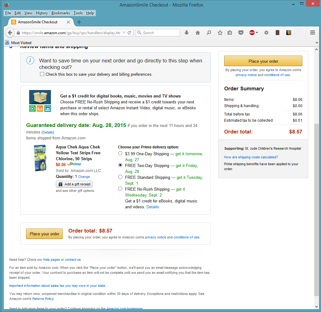Image resolution: width=321 pixels, height=312 pixels.
Task: Open conditions of use link in Order Summary
Action: [277, 75]
